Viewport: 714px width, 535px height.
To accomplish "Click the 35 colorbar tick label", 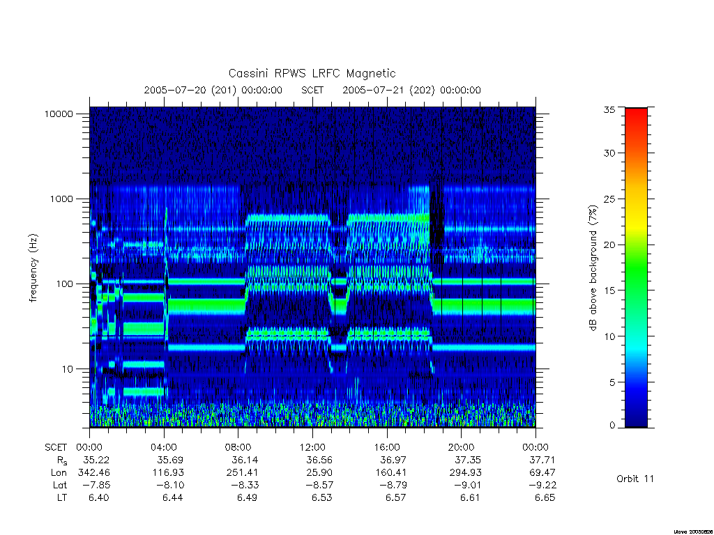I will pos(609,109).
